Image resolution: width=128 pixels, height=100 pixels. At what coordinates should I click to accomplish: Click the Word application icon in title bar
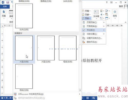[3, 2]
